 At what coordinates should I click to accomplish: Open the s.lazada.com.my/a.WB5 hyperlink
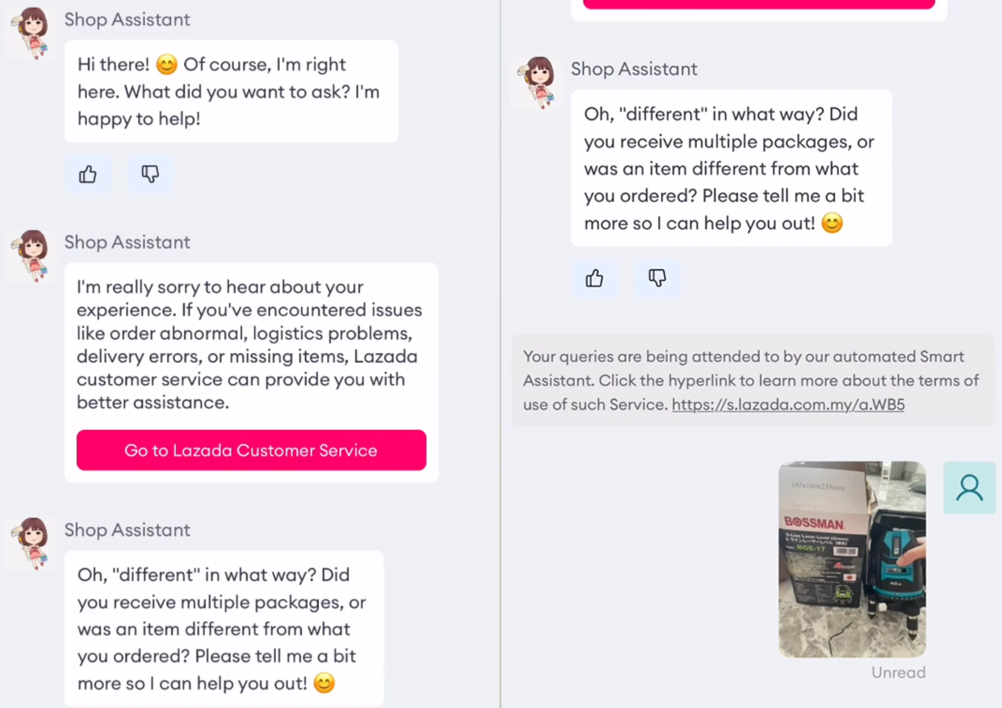pyautogui.click(x=788, y=404)
